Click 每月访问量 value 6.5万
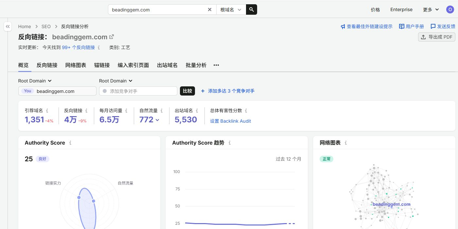This screenshot has width=458, height=229. [x=109, y=120]
